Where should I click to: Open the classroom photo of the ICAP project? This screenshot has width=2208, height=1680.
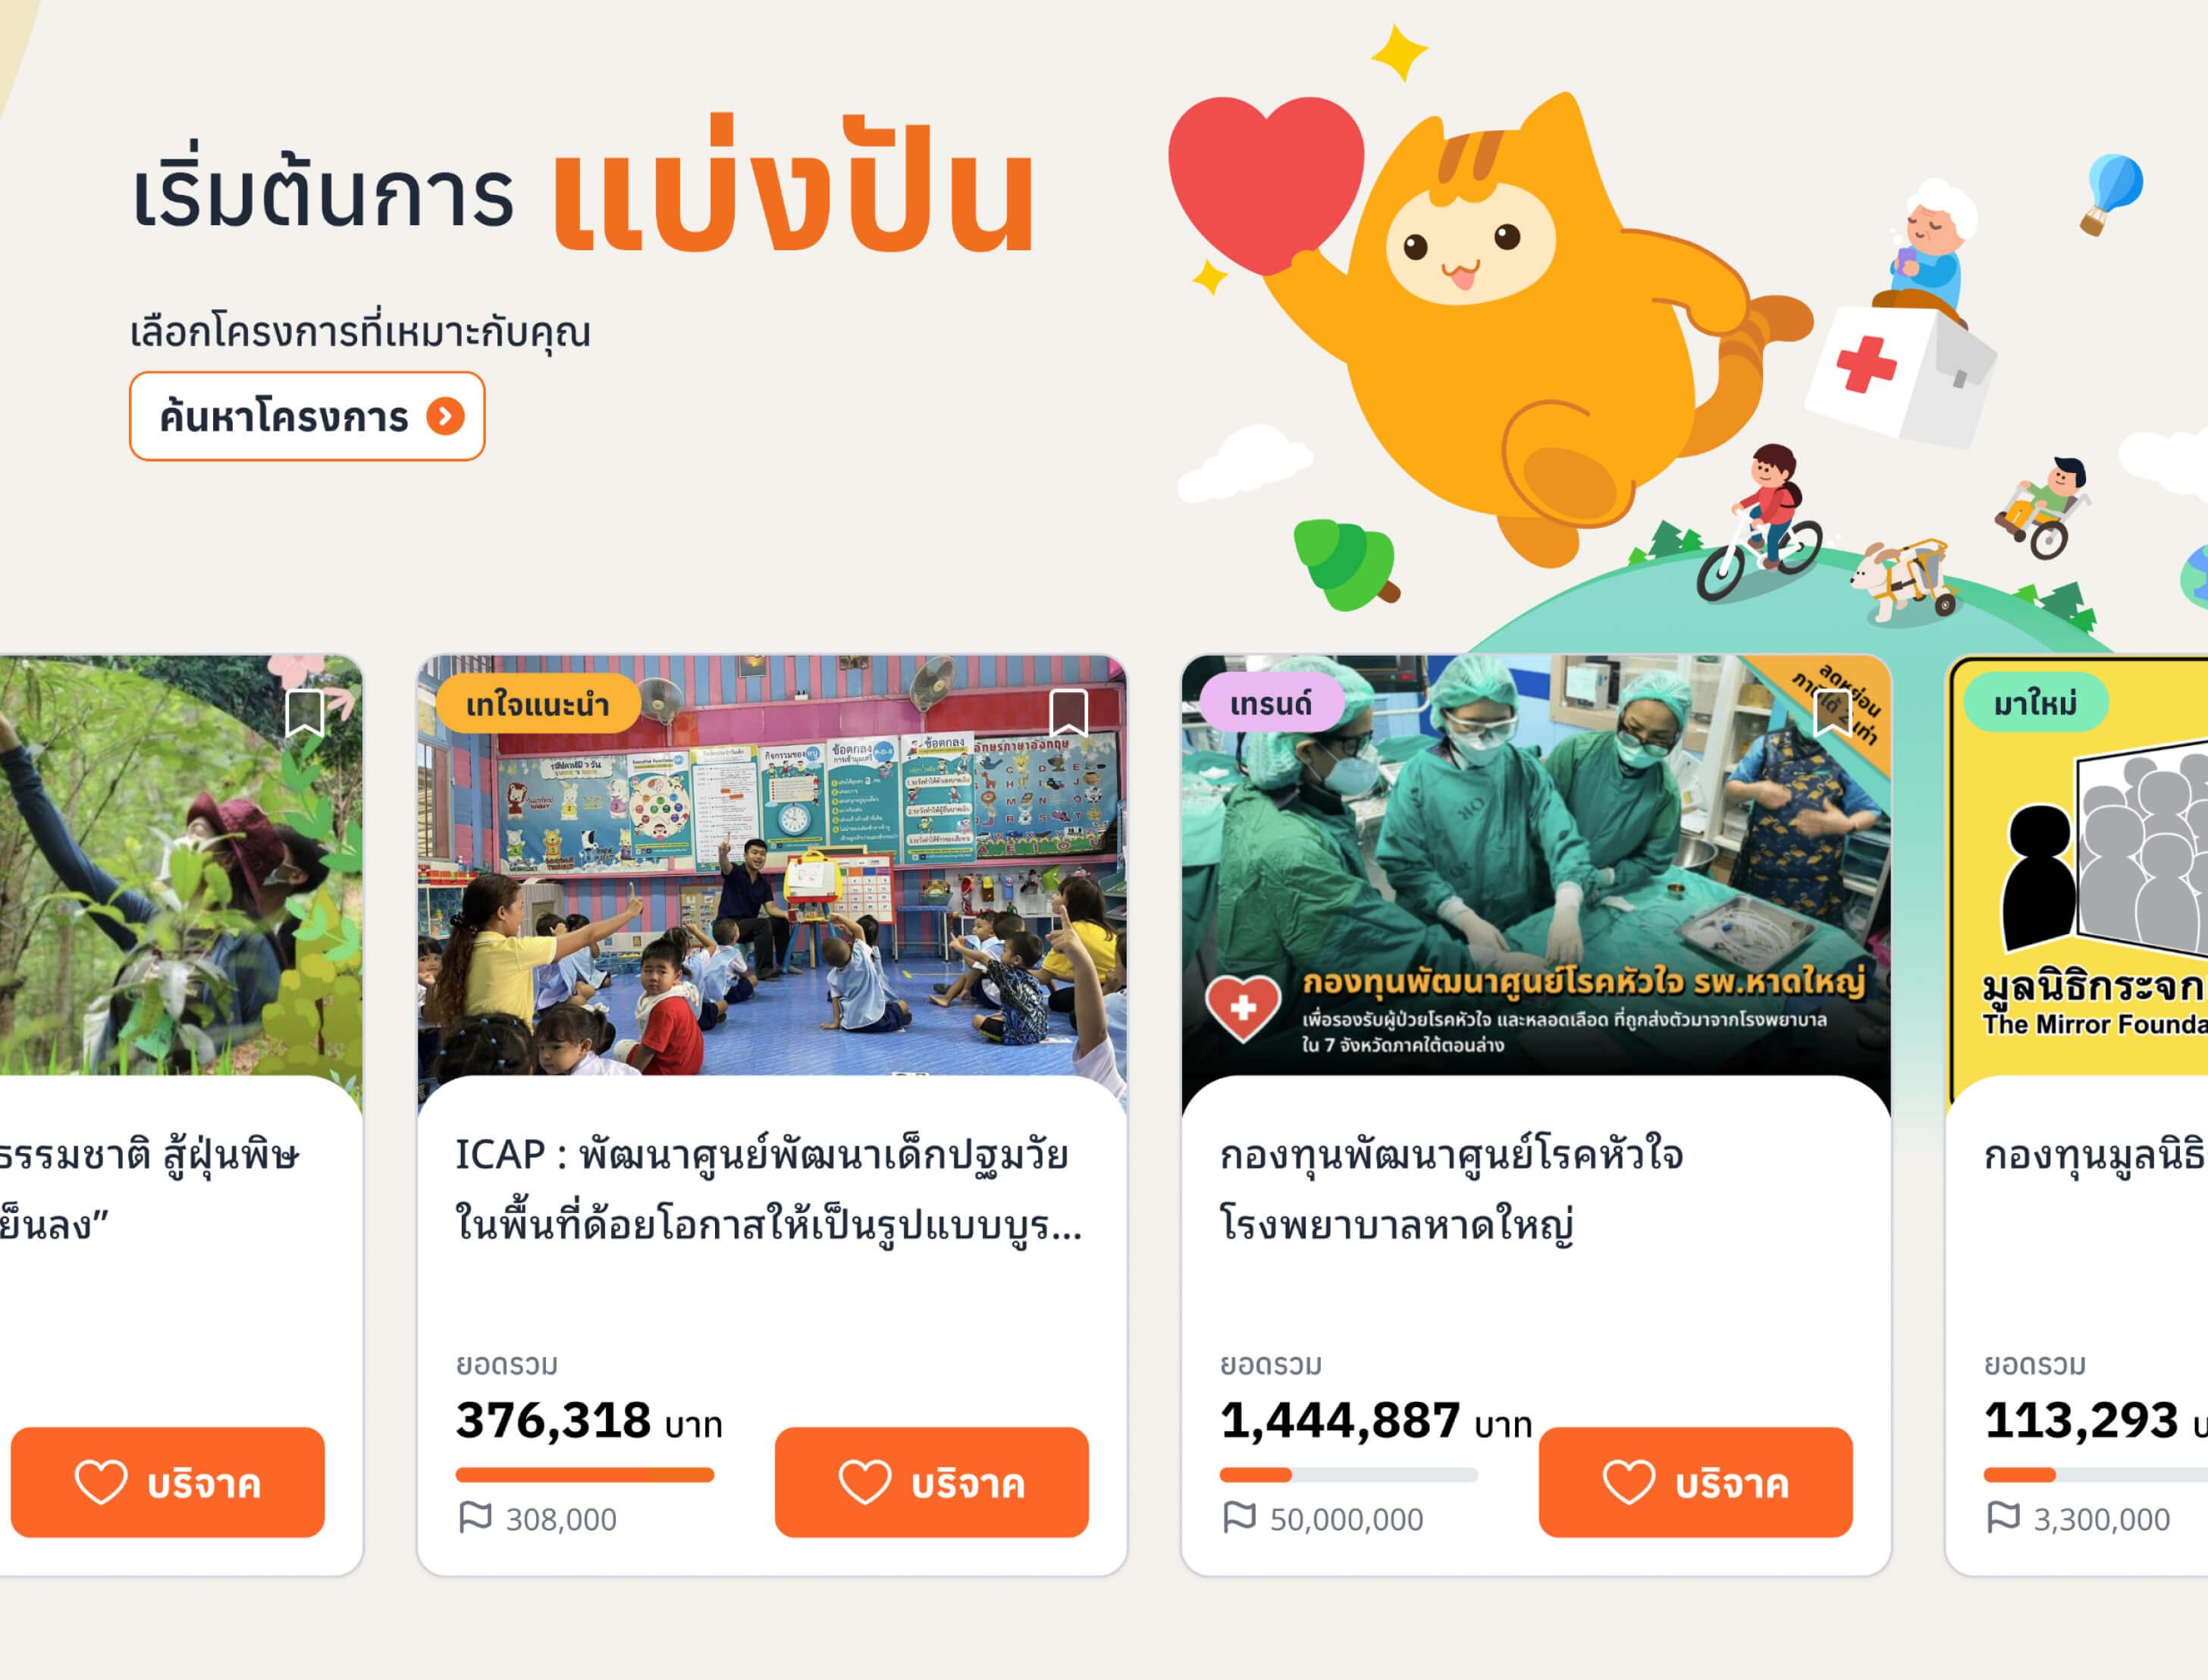772,866
